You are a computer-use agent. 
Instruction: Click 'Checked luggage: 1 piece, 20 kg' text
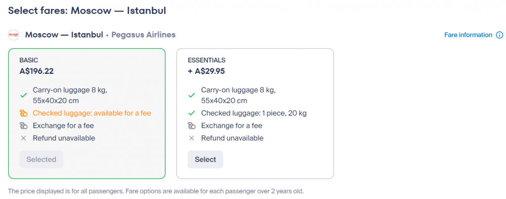coord(253,113)
